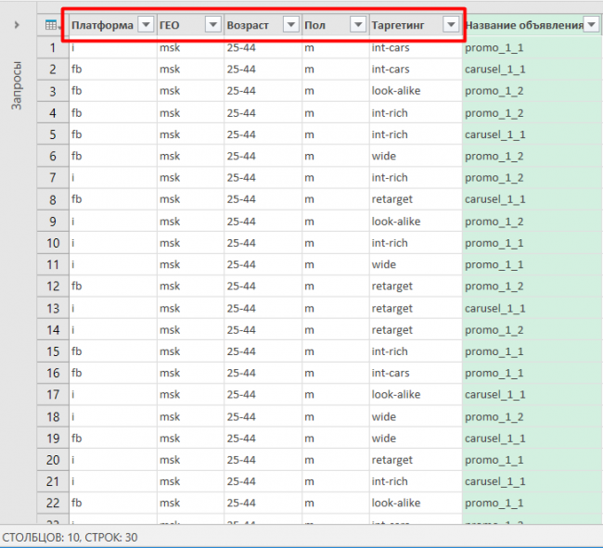
Task: Open the Таргетинг column filter dropdown
Action: point(451,25)
